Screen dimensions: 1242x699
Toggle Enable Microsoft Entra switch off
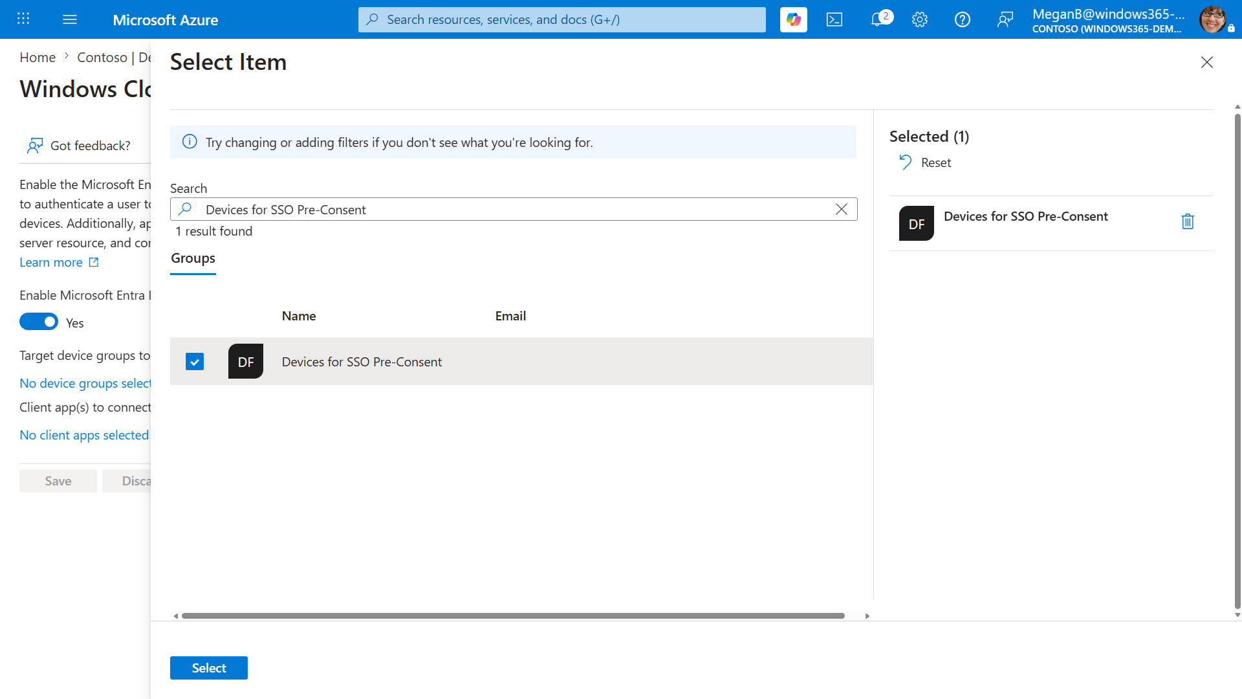39,322
